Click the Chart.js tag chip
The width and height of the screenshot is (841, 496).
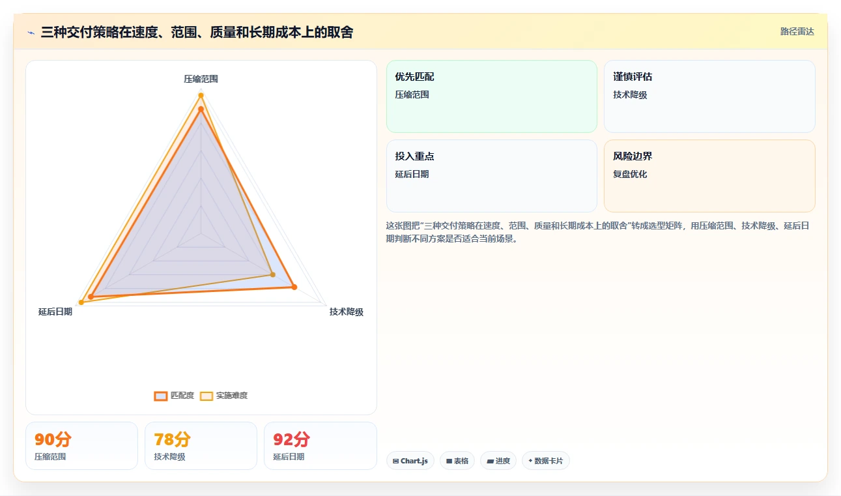click(x=410, y=461)
